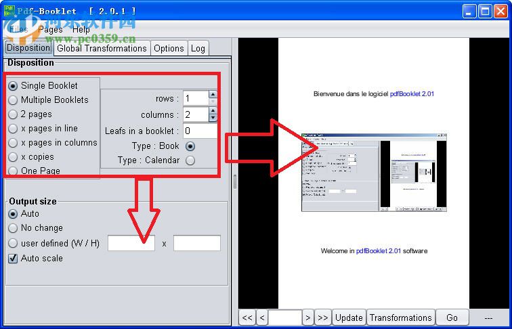Image resolution: width=512 pixels, height=329 pixels.
Task: Select No change output size
Action: tap(13, 228)
